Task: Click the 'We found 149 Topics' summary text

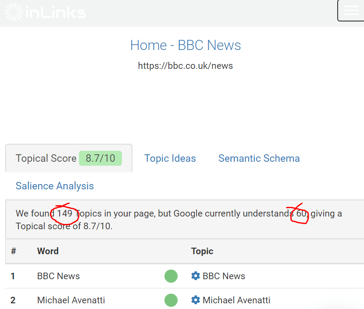Action: point(179,220)
